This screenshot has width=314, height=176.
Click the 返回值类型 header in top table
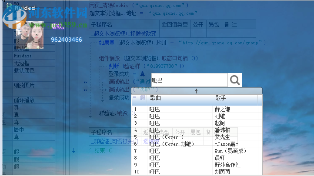175,25
